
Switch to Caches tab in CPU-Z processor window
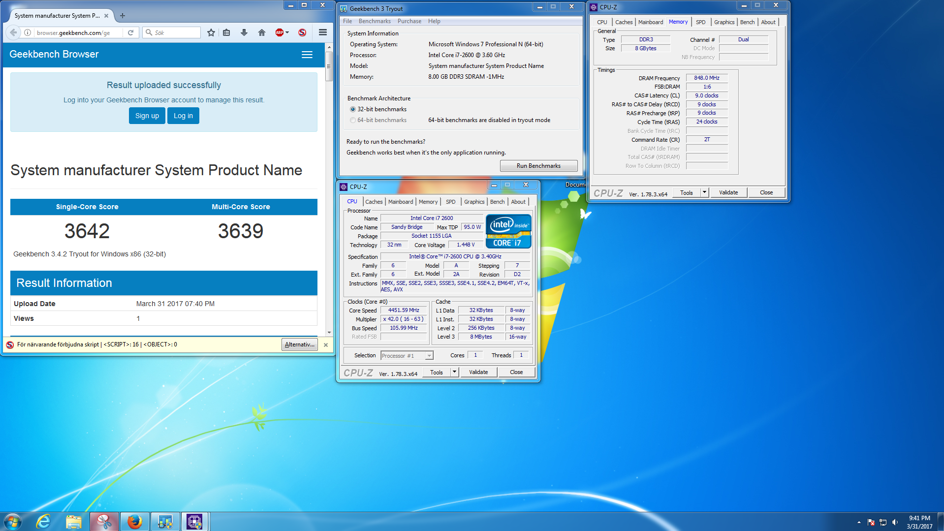click(x=374, y=202)
